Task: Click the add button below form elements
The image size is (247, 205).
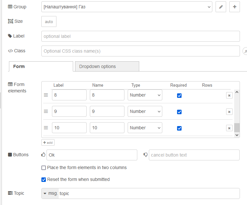Action: (48, 142)
